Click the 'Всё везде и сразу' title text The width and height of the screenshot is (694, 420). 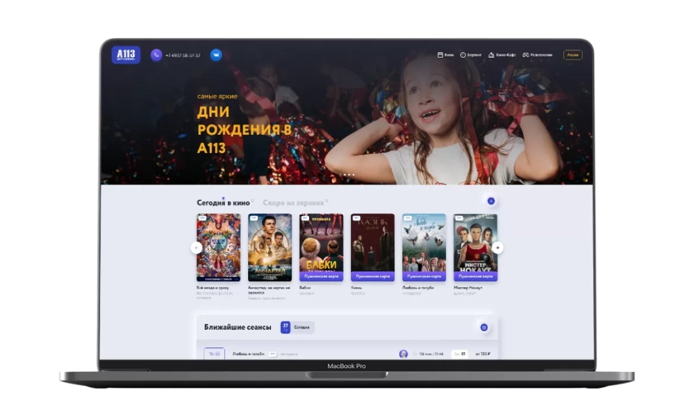[212, 288]
